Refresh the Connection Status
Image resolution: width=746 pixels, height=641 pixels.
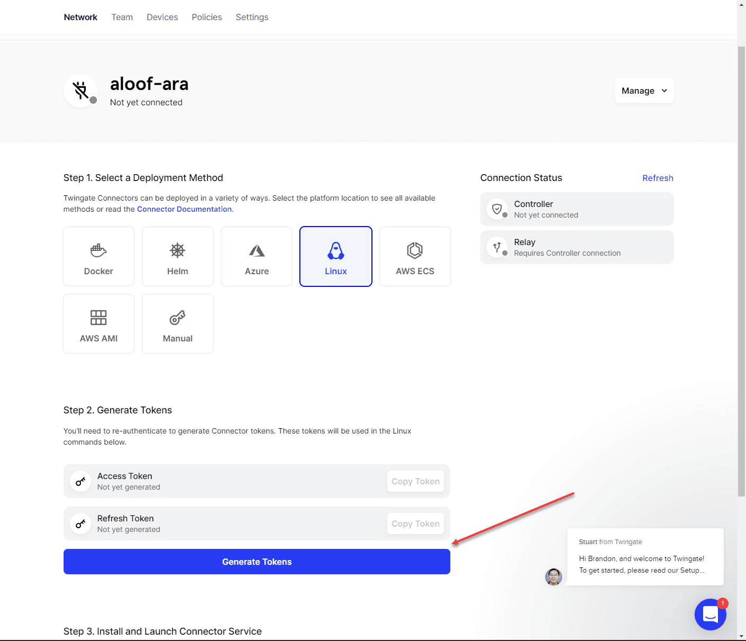[658, 178]
